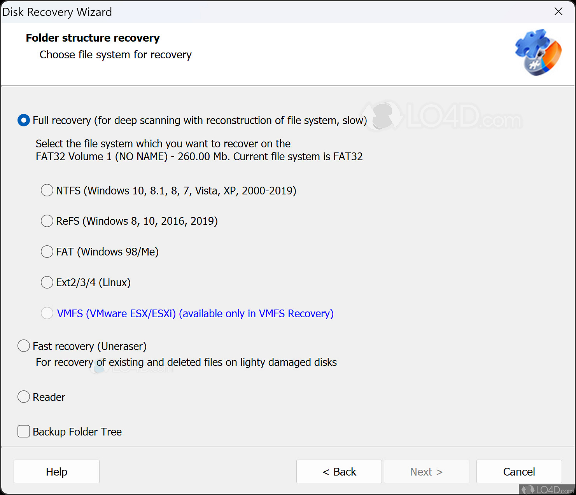The height and width of the screenshot is (495, 576).
Task: Close the wizard with the X button
Action: tap(558, 12)
